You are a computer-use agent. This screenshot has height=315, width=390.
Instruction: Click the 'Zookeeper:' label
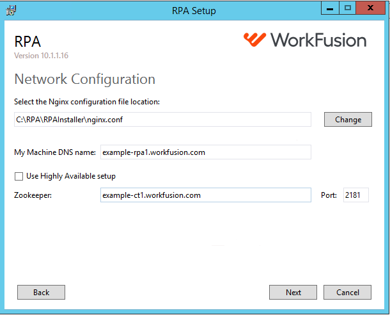tap(33, 195)
